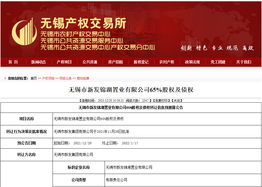Click the 关闭 link to close the page
Image resolution: width=262 pixels, height=187 pixels.
pos(177,101)
